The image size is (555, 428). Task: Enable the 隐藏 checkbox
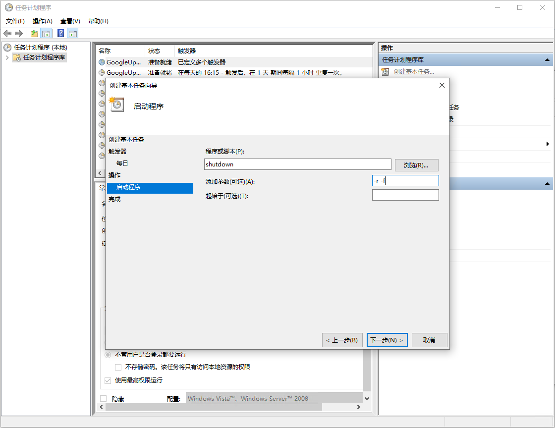pos(104,399)
